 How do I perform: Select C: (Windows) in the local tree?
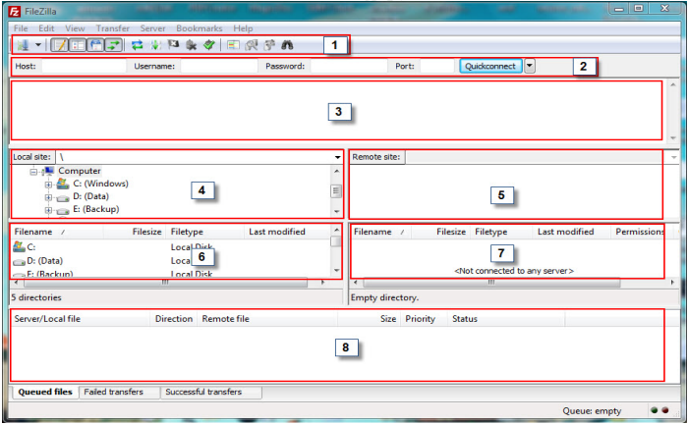click(100, 184)
